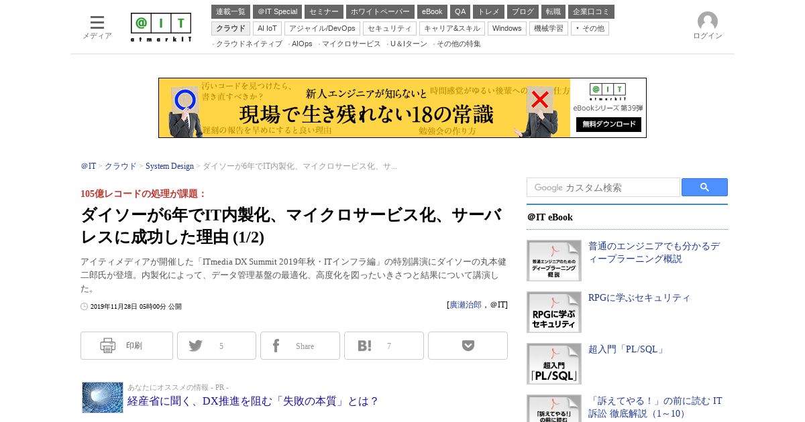Go to System Design breadcrumb link
This screenshot has height=422, width=805.
(170, 166)
